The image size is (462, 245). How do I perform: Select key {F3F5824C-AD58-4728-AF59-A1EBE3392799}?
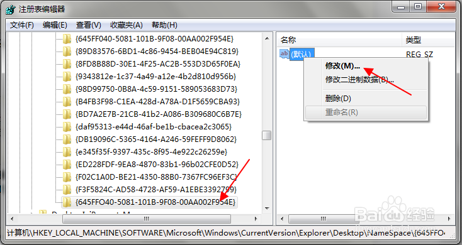pos(156,190)
